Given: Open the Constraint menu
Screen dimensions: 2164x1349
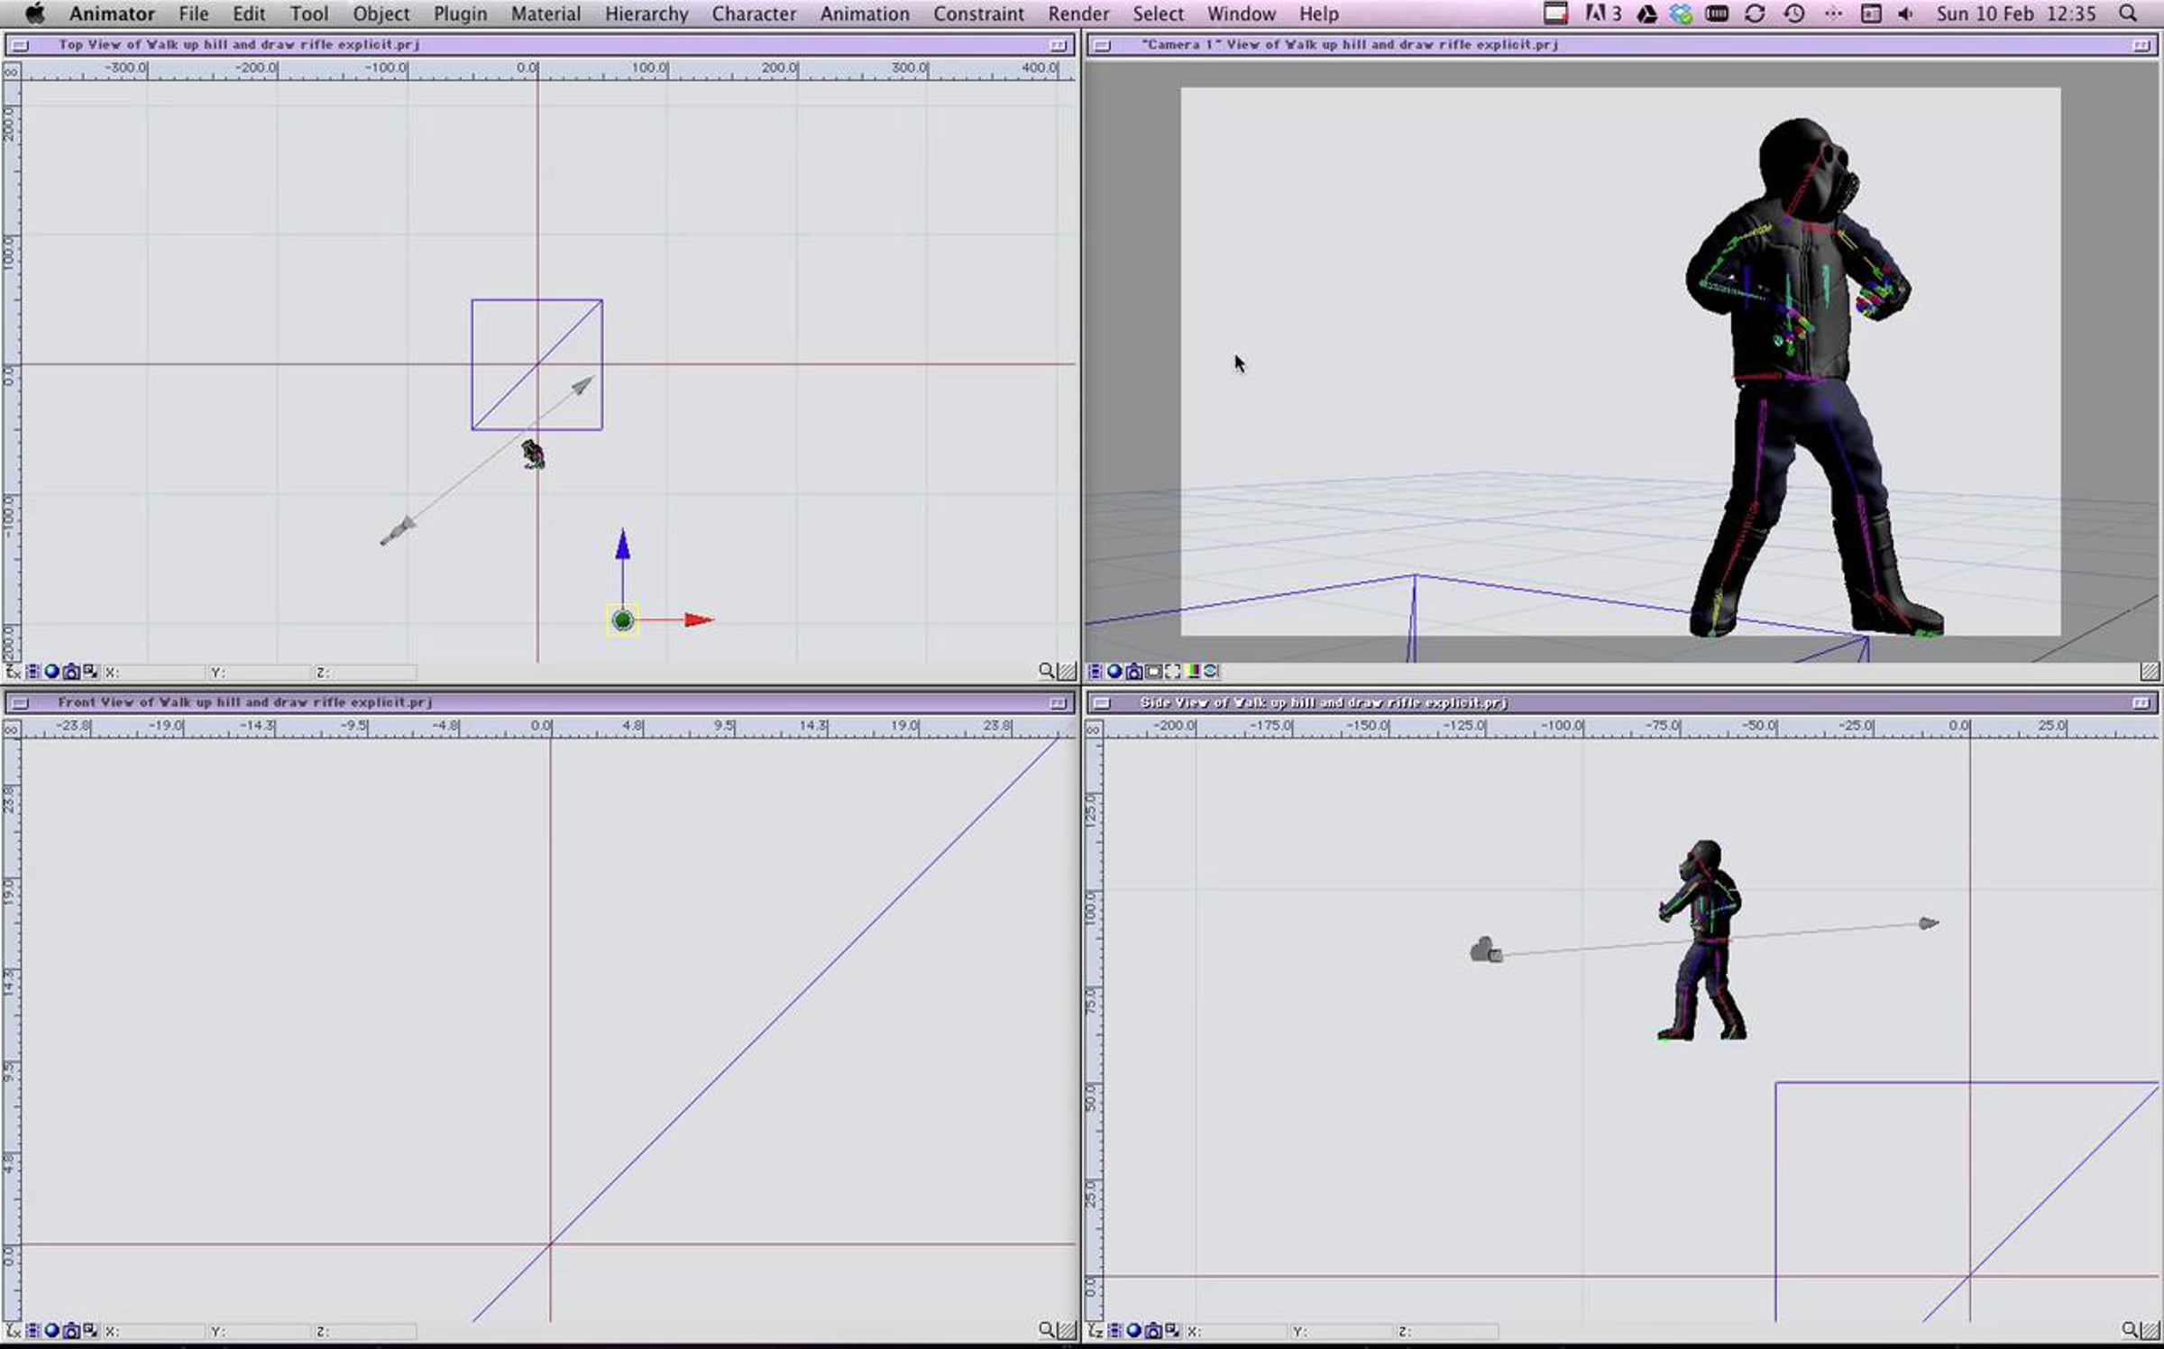Looking at the screenshot, I should point(978,14).
